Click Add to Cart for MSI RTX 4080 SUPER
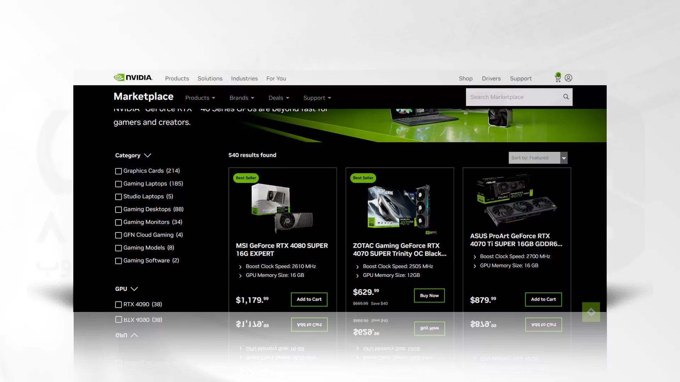Image resolution: width=680 pixels, height=382 pixels. pyautogui.click(x=309, y=299)
